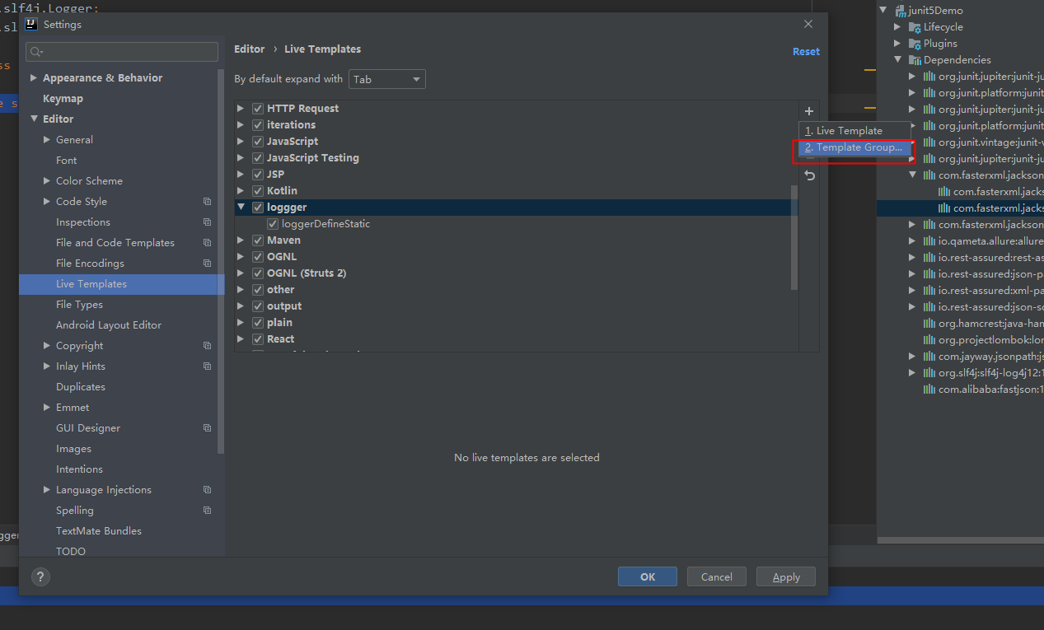The height and width of the screenshot is (630, 1044).
Task: Click the Language Injections scope icon
Action: click(x=208, y=490)
